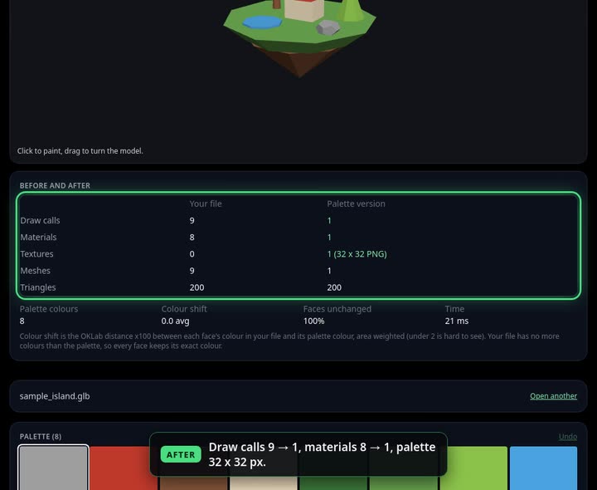Click the beige house wall on the model
Screen dimensions: 597x490
303,11
